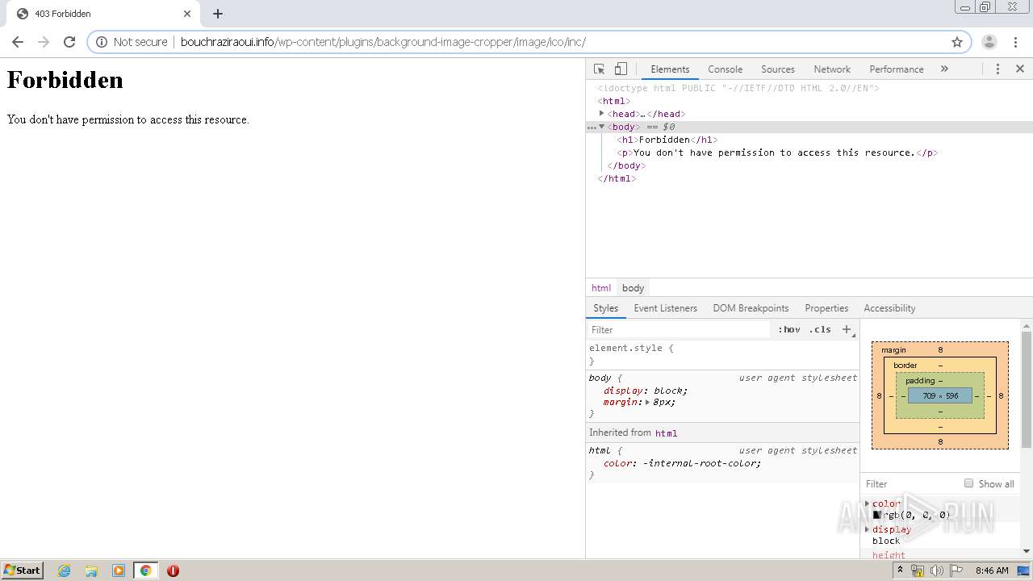Select the closing html tag line
1033x581 pixels.
point(617,178)
